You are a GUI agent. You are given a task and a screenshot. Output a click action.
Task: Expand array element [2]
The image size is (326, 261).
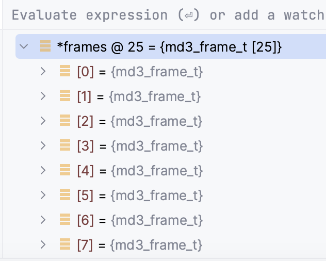point(43,121)
